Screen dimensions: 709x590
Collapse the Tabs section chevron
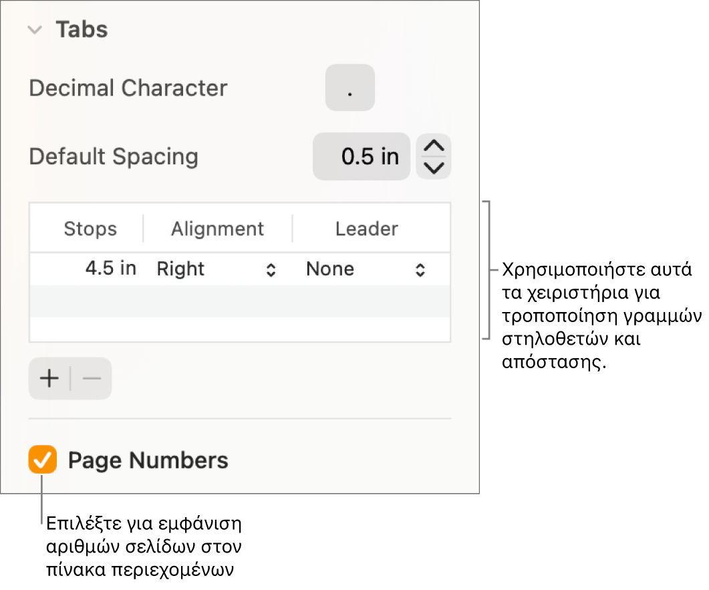(x=36, y=30)
